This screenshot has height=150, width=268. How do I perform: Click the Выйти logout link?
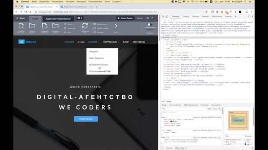[x=140, y=18]
